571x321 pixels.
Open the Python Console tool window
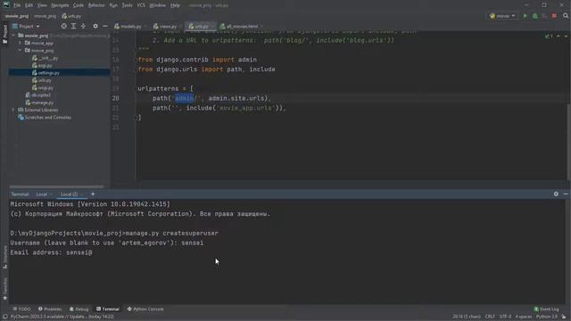pos(145,309)
